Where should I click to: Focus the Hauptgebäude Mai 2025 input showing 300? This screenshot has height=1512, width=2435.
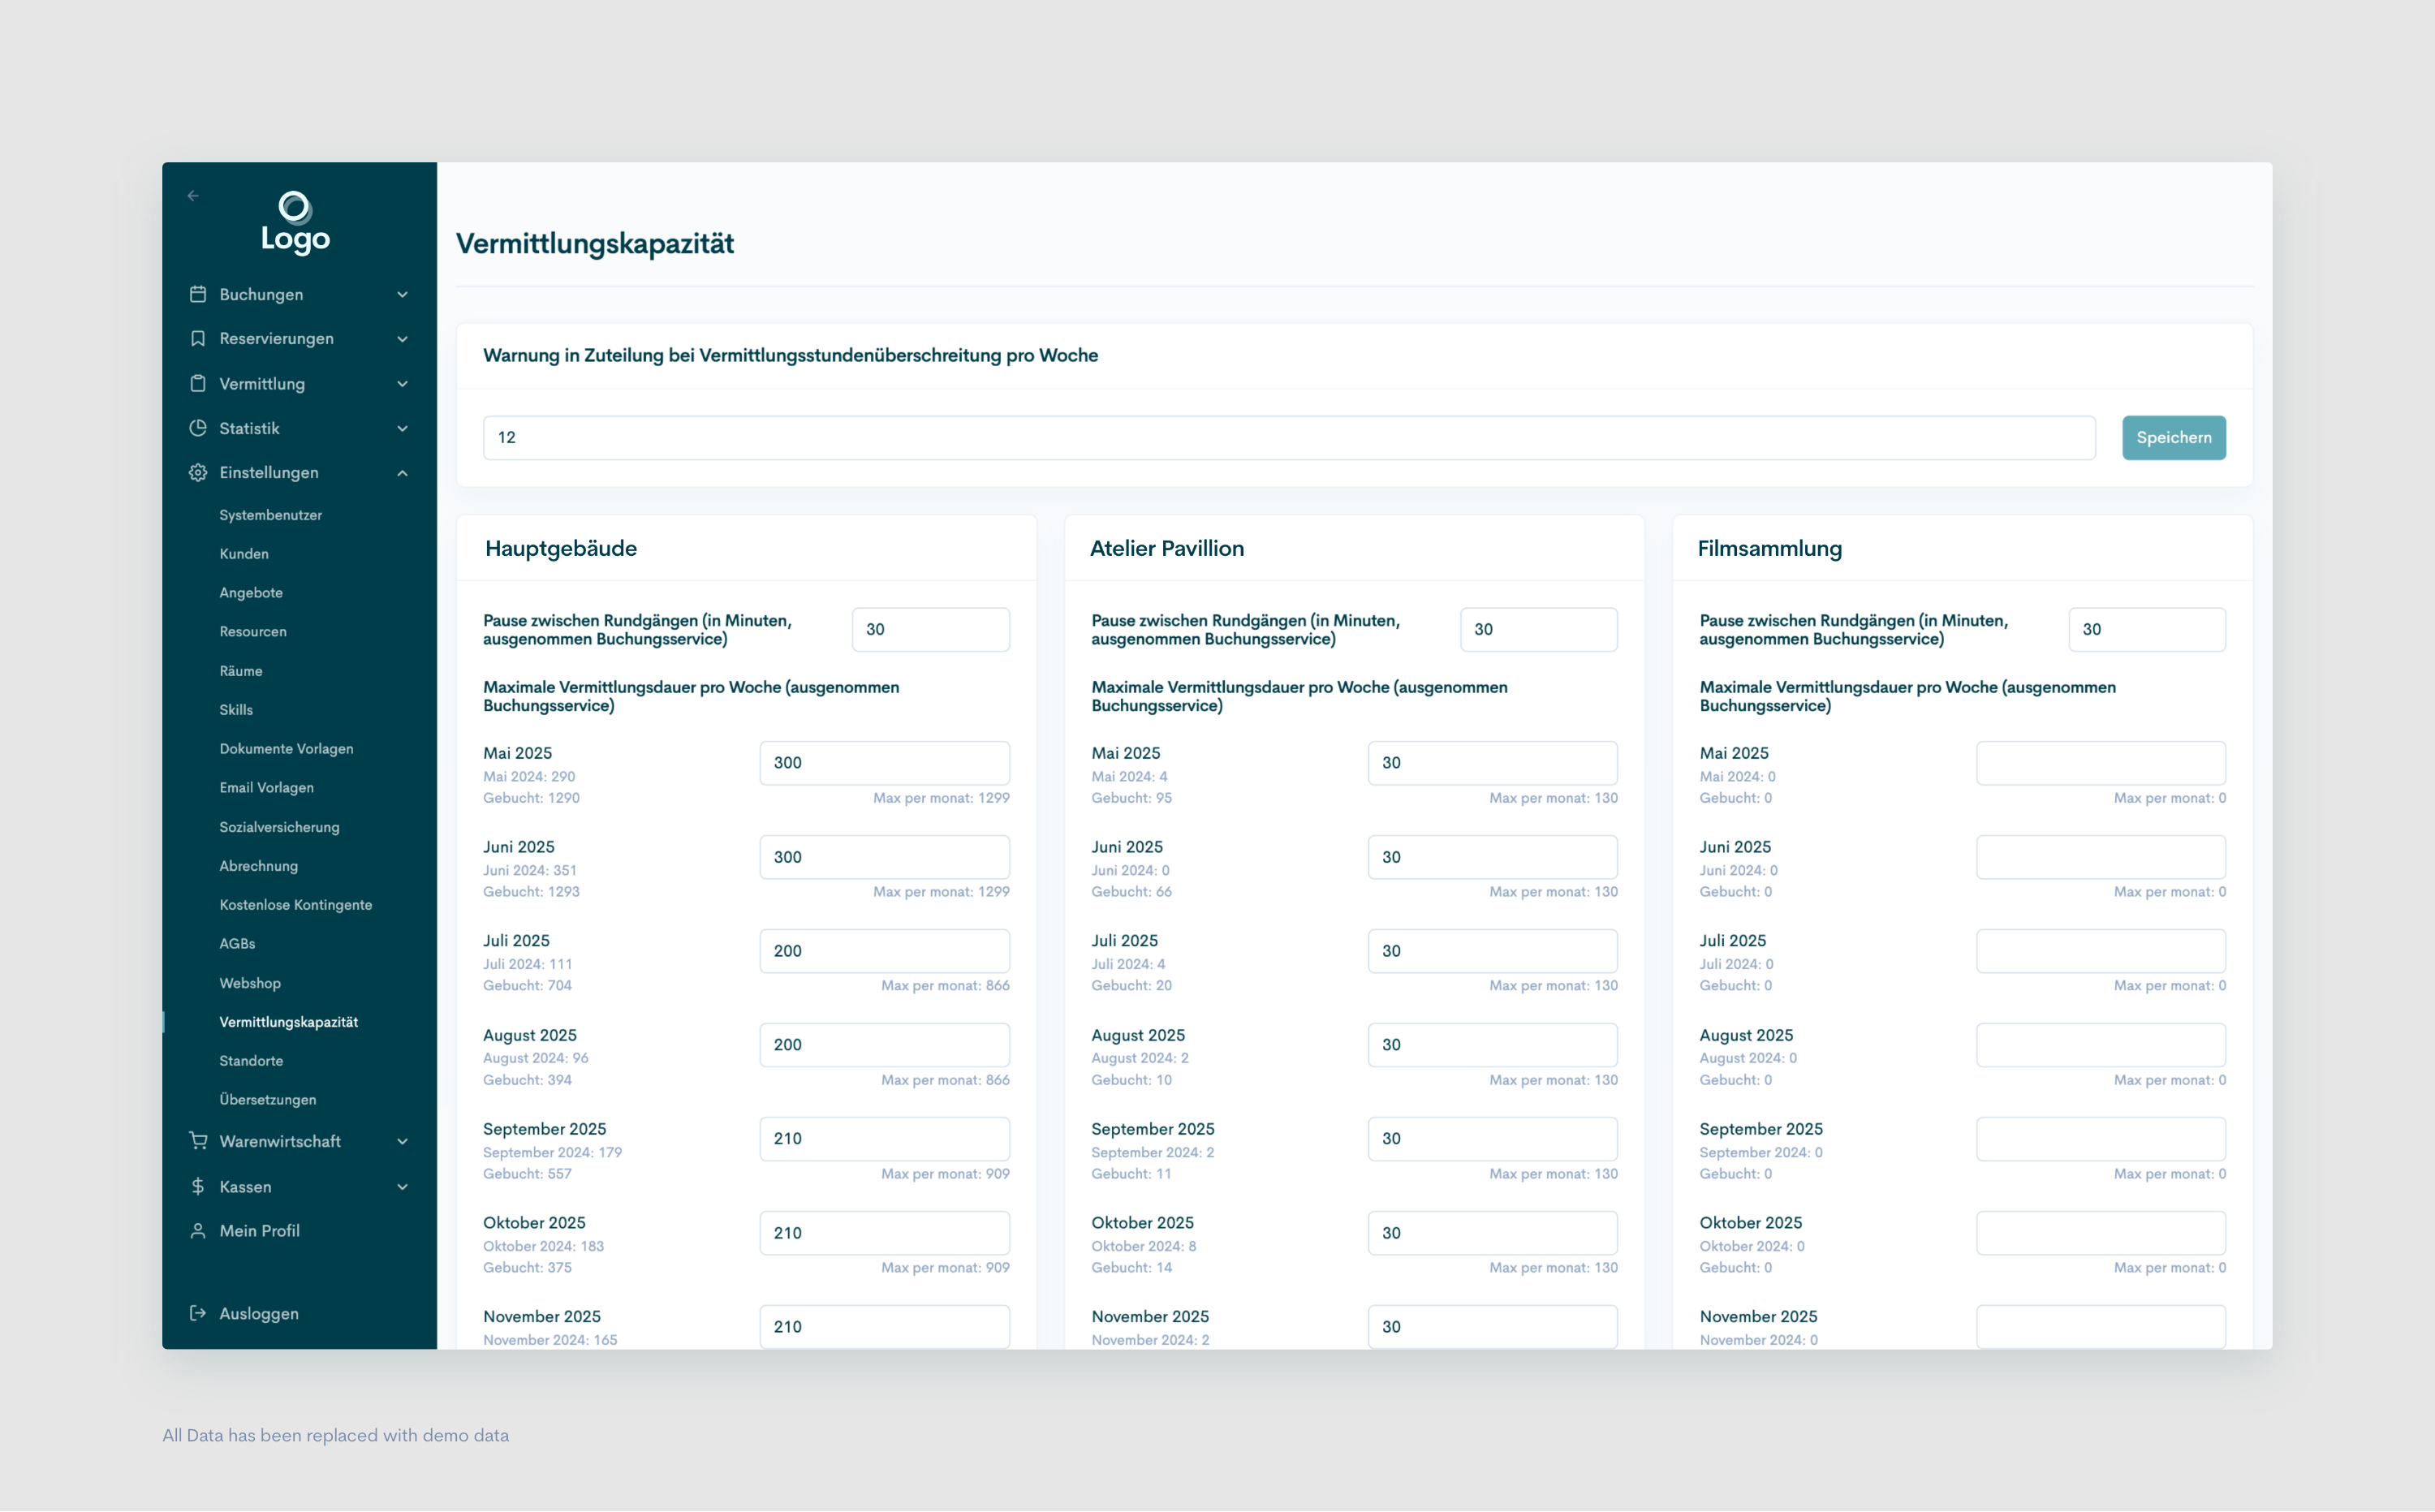pos(884,763)
